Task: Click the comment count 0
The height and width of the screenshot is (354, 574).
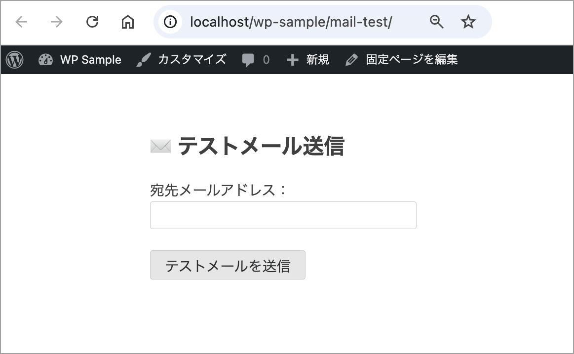Action: click(267, 60)
